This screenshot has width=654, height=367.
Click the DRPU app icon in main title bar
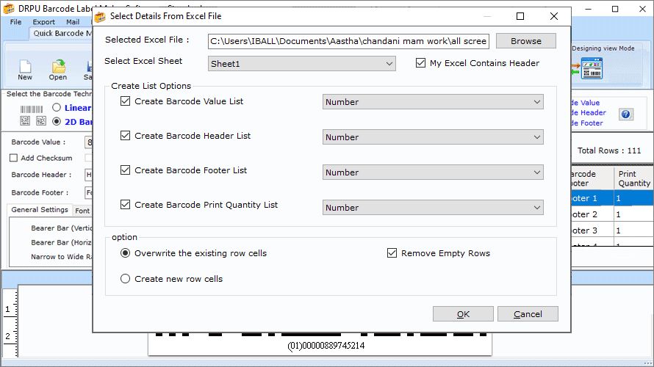coord(9,8)
